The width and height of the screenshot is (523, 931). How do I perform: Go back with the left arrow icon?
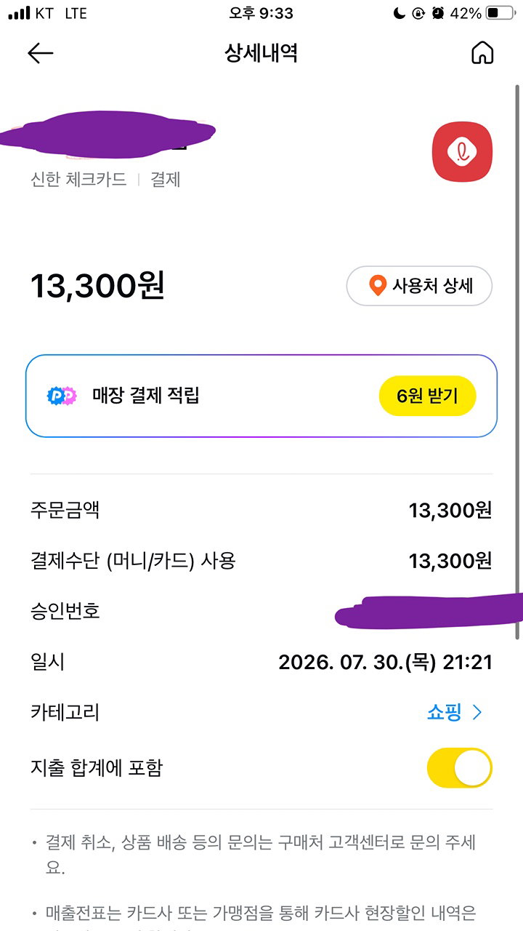pos(41,53)
